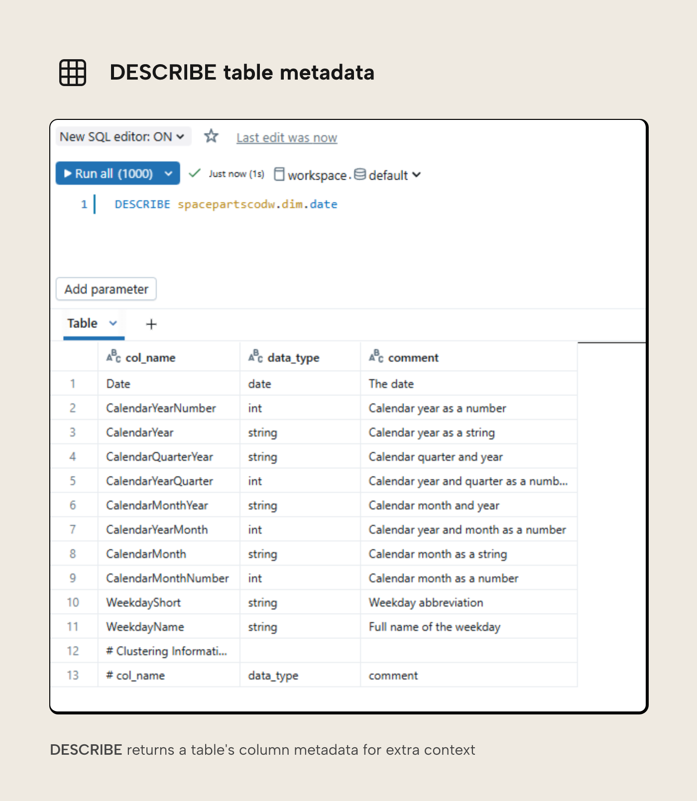The image size is (697, 801).
Task: Select the 'CalendarMonth' col_name cell
Action: (x=169, y=554)
